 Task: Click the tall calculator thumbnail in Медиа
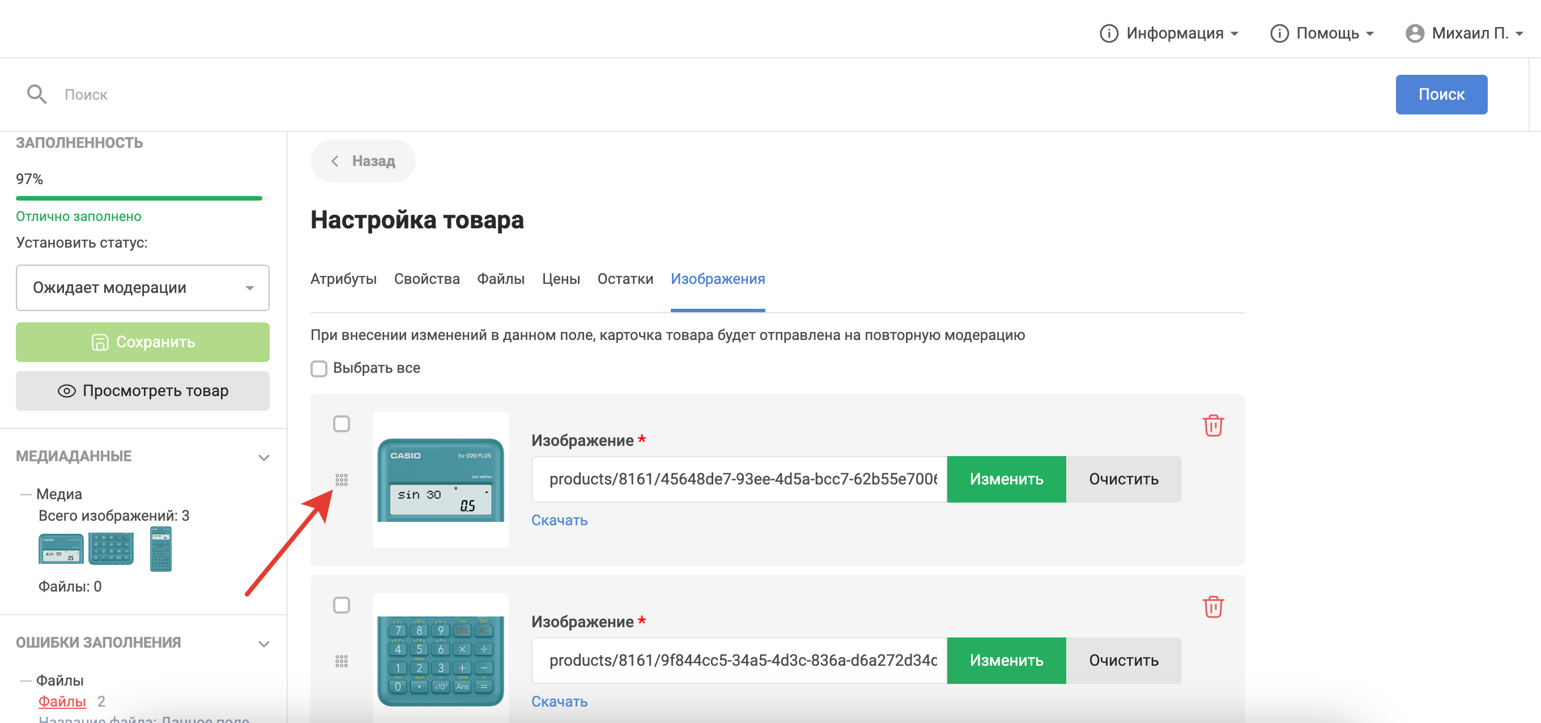point(160,549)
